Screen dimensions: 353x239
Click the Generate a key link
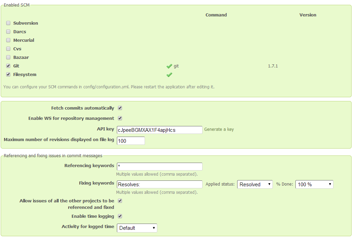point(219,129)
